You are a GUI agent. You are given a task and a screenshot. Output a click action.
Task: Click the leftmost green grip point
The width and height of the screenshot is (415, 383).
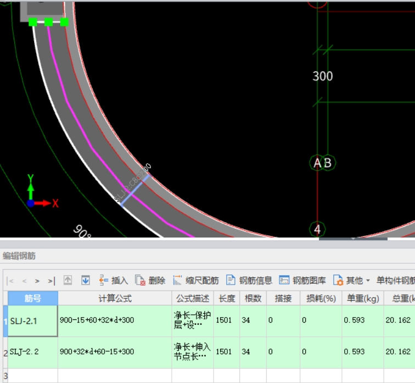[x=33, y=22]
